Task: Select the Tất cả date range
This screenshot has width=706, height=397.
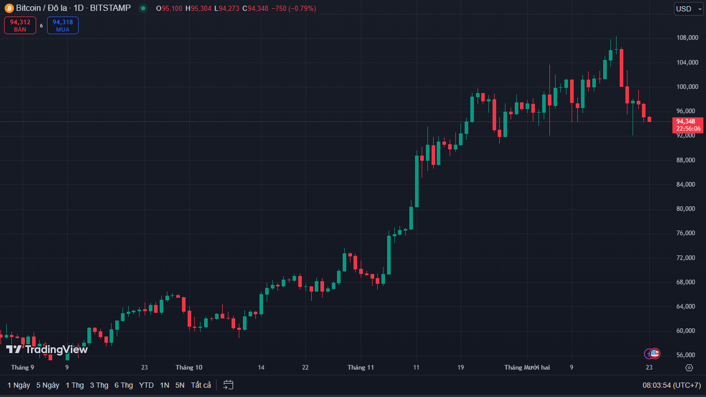Action: 201,385
